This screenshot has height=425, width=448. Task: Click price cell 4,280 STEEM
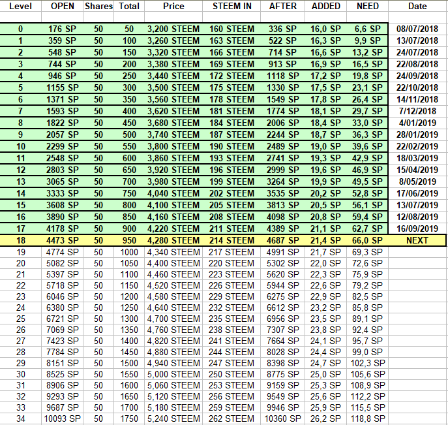(173, 240)
